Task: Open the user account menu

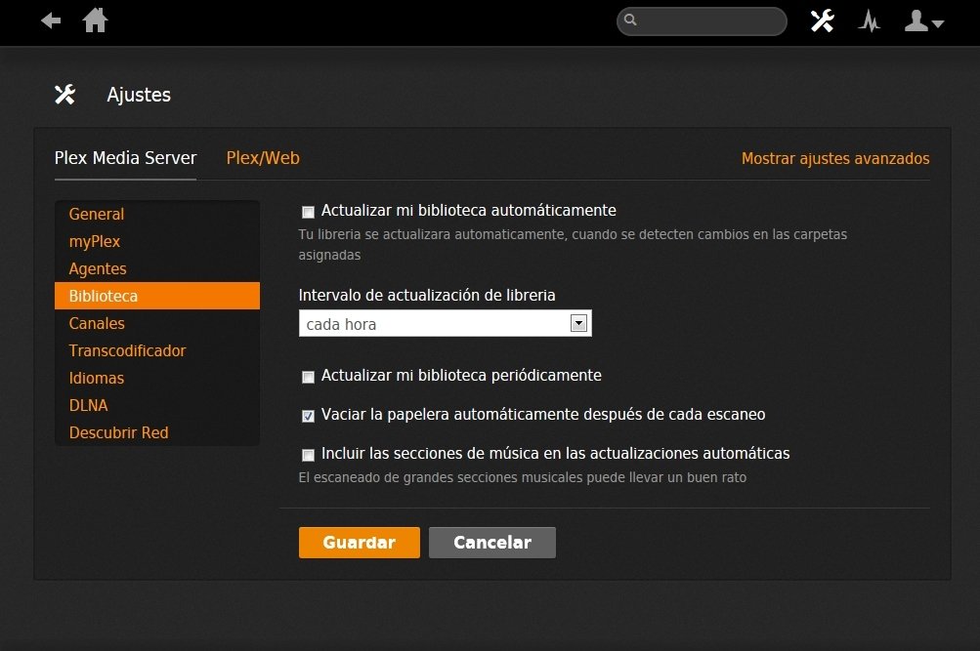Action: click(x=923, y=21)
